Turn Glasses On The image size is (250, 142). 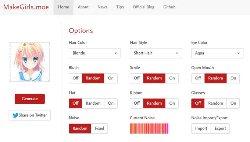233,103
